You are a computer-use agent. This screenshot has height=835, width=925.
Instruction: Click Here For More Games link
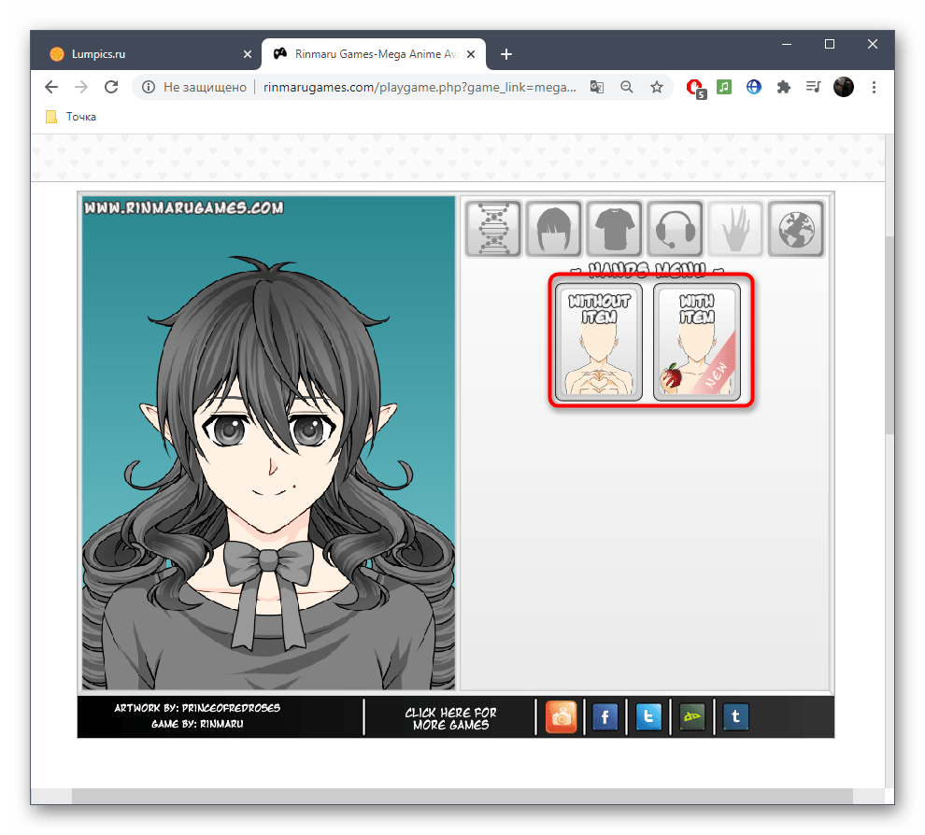pos(450,717)
